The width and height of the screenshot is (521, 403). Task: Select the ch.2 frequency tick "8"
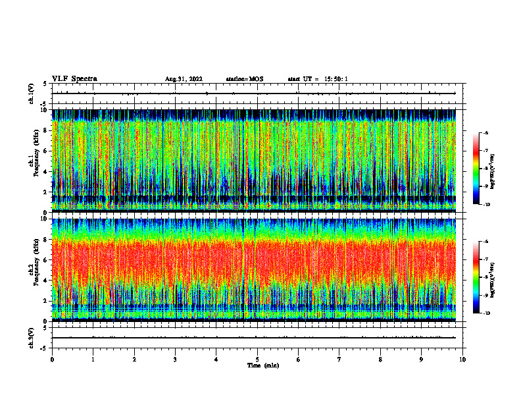click(x=46, y=240)
